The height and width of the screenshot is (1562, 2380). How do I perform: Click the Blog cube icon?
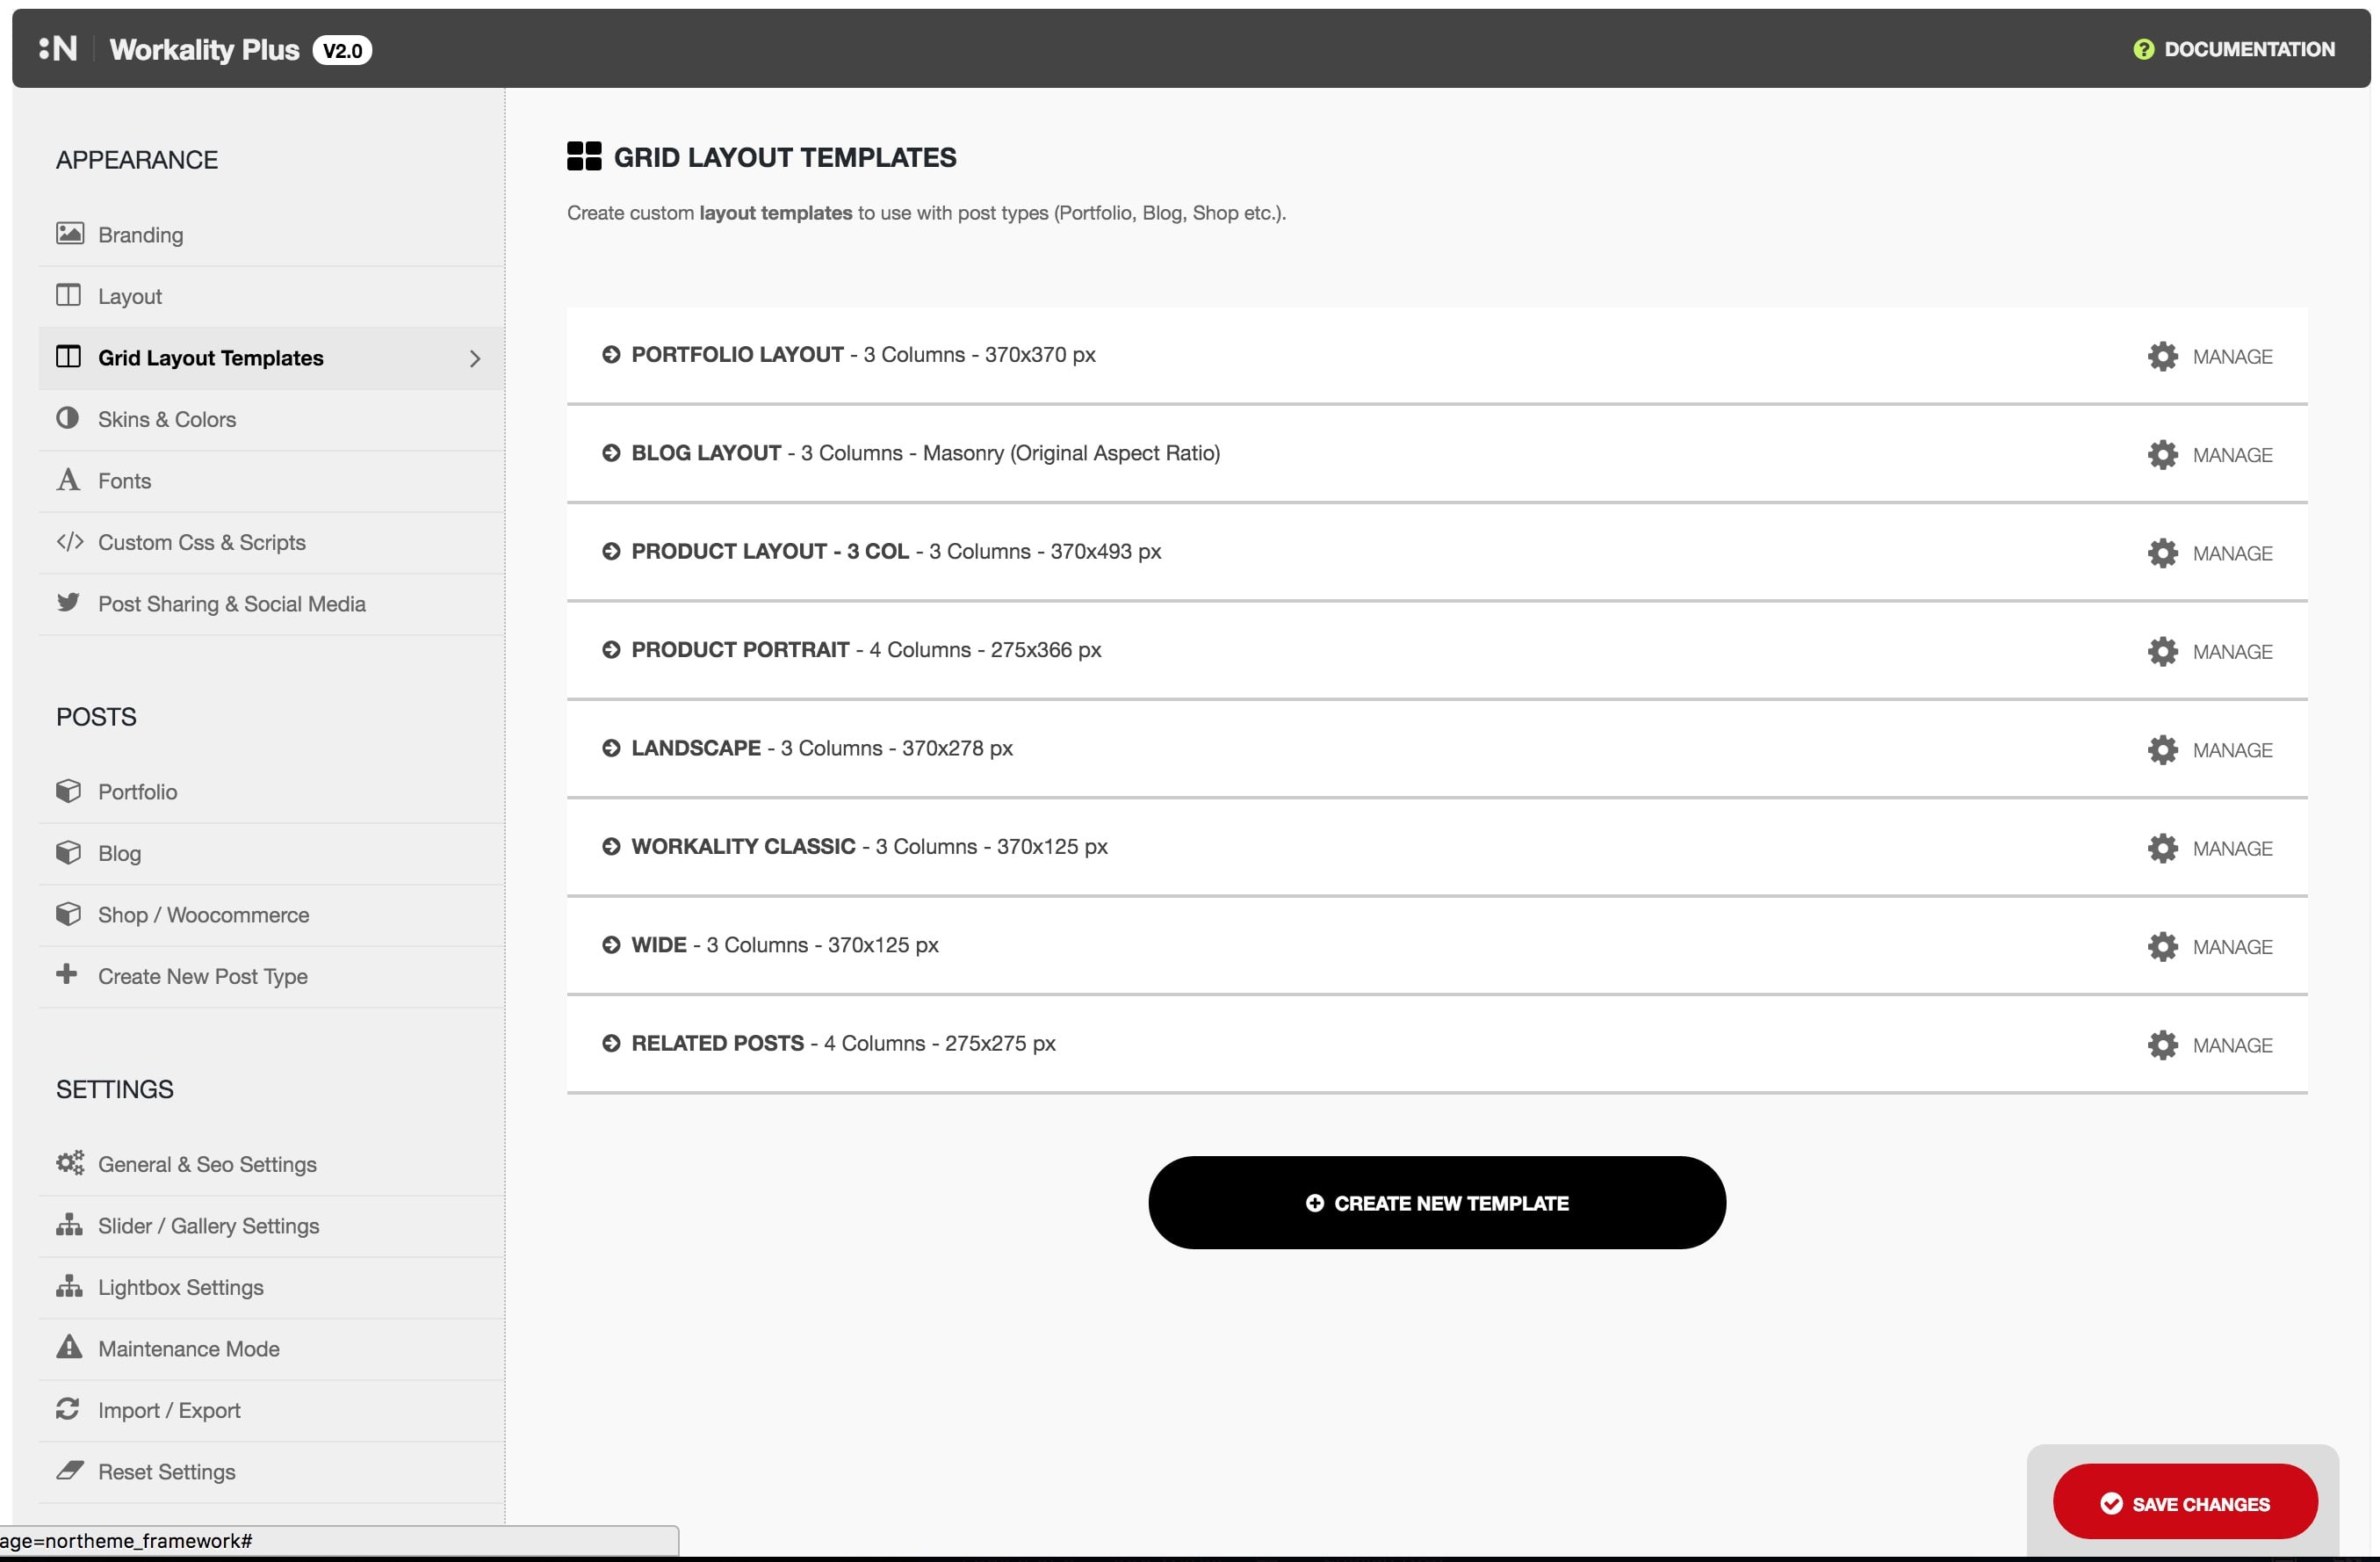point(68,852)
